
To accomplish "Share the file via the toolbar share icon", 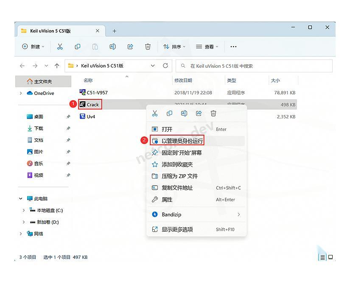I will [130, 47].
